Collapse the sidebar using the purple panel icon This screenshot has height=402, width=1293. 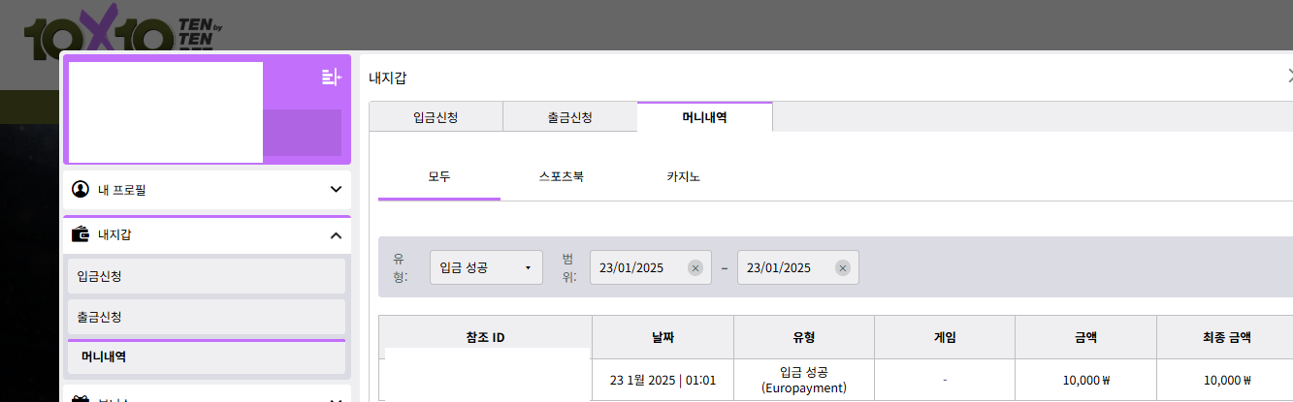tap(331, 77)
